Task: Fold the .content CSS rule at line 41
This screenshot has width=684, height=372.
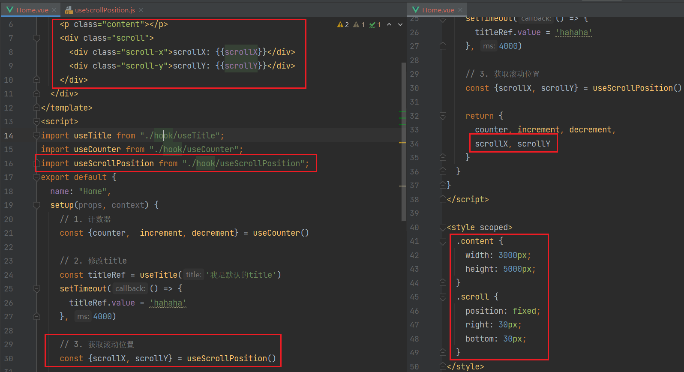Action: click(443, 241)
